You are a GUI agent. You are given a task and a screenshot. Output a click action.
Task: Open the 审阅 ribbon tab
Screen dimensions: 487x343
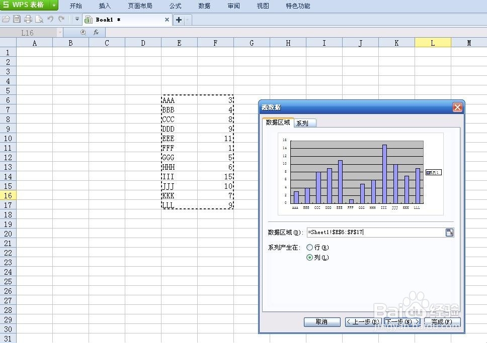(x=233, y=6)
